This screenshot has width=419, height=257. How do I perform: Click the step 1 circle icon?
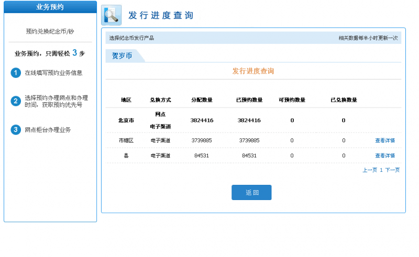click(16, 73)
